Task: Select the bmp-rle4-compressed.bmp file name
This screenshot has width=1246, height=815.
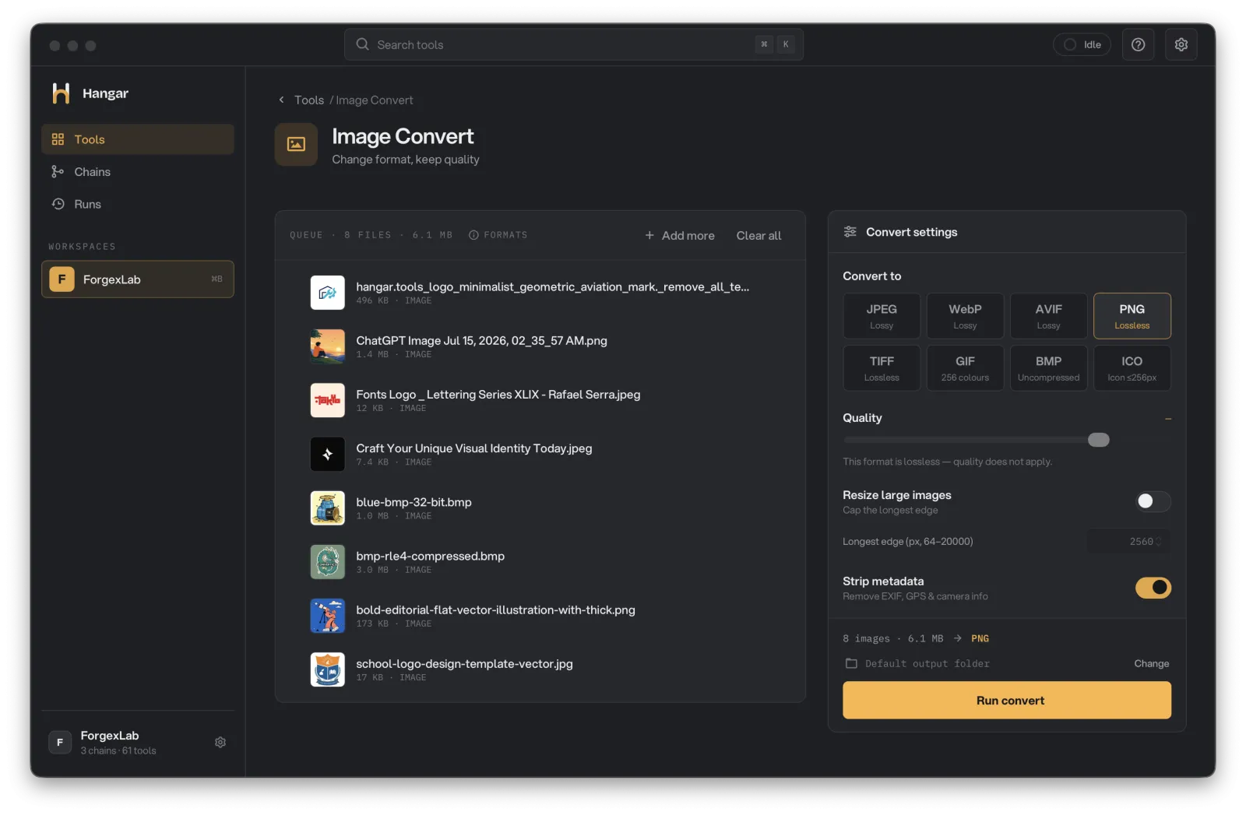Action: [430, 557]
